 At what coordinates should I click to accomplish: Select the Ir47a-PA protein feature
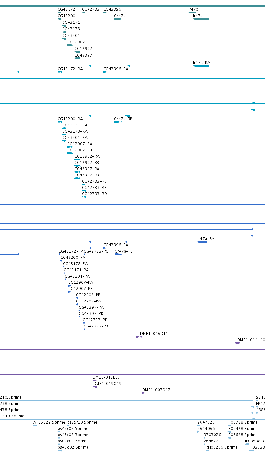click(202, 242)
